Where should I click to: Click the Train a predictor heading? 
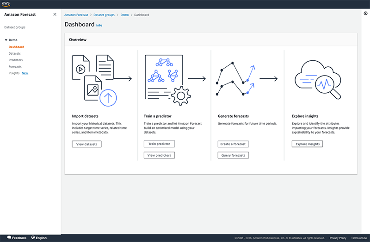(x=158, y=116)
